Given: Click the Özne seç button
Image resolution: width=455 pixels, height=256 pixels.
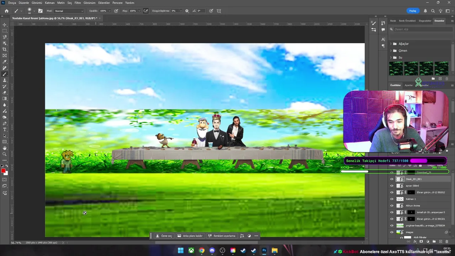Looking at the screenshot, I should tap(164, 236).
